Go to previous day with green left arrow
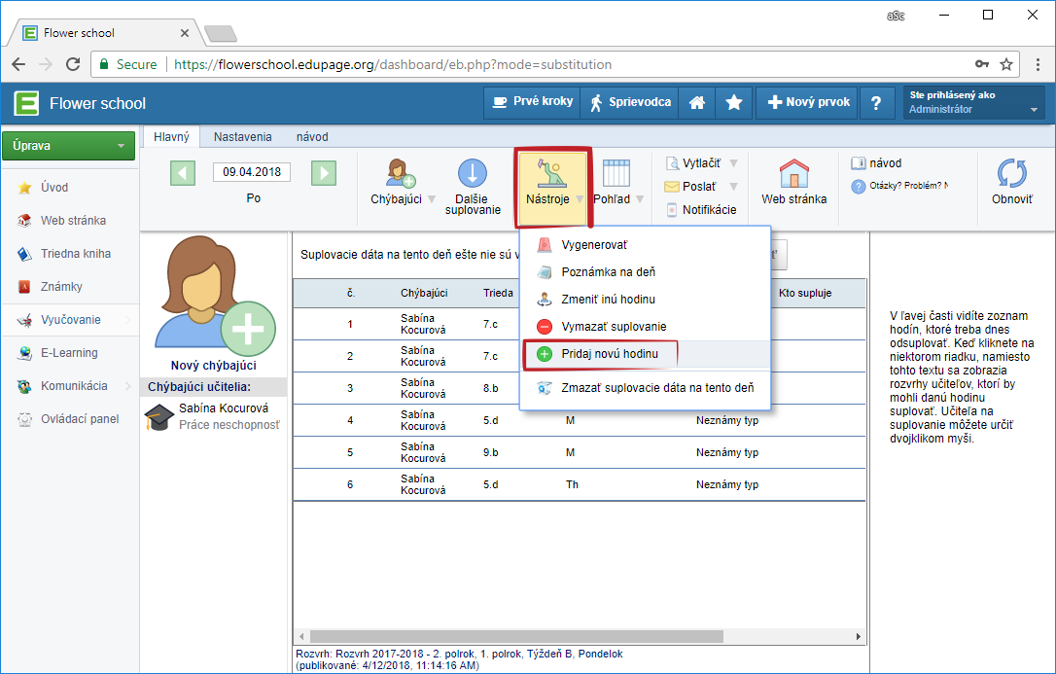The width and height of the screenshot is (1056, 674). click(183, 172)
